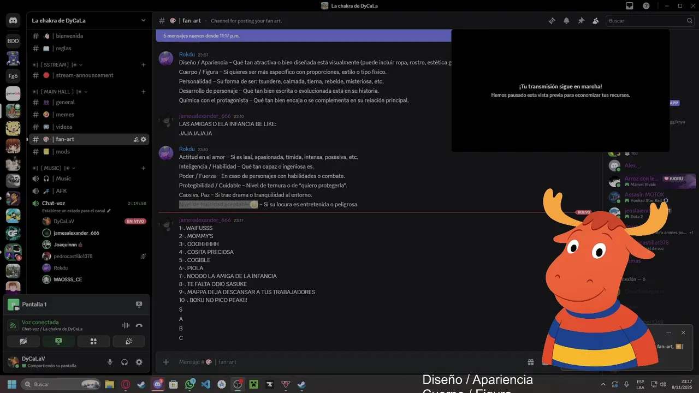Disconnect from voice channel

point(139,325)
